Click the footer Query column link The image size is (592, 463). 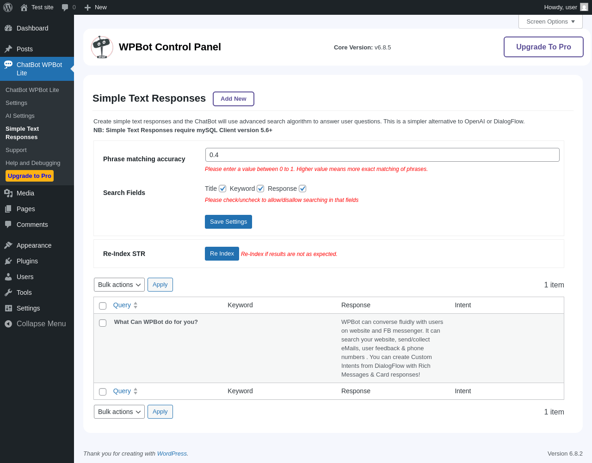[122, 391]
